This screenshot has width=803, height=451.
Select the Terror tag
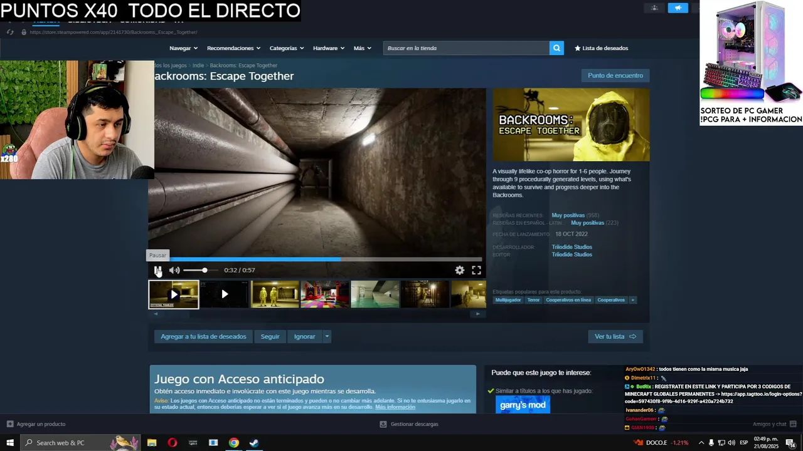click(533, 300)
